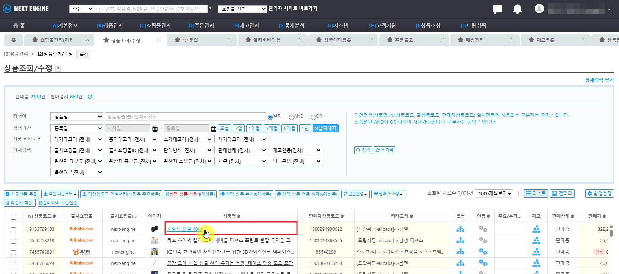Open the 판매상태 [전체] dropdown

pos(241,150)
